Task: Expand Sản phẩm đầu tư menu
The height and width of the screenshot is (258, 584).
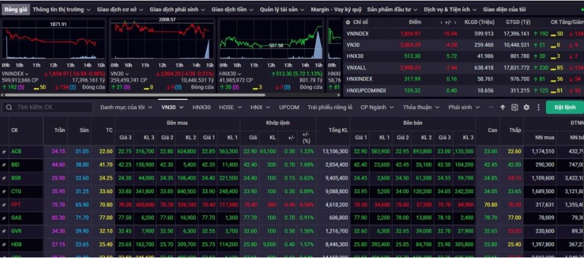Action: coord(392,10)
